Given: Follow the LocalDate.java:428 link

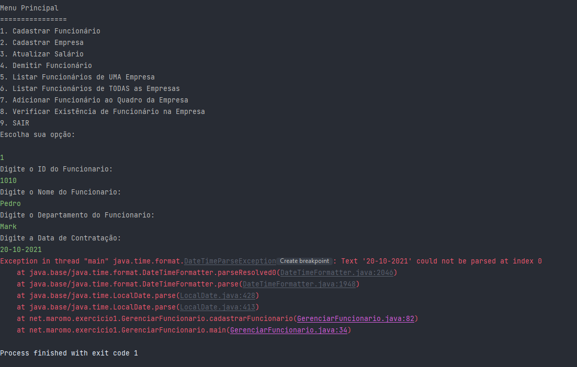Looking at the screenshot, I should tap(218, 296).
